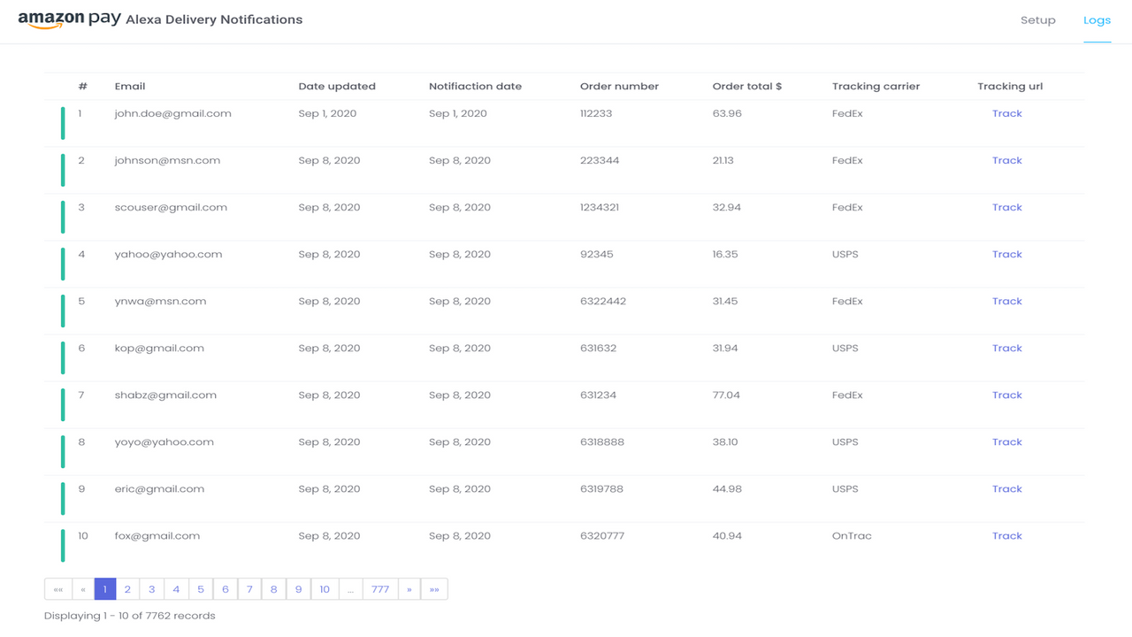
Task: Go to pagination page 777
Action: coord(380,589)
